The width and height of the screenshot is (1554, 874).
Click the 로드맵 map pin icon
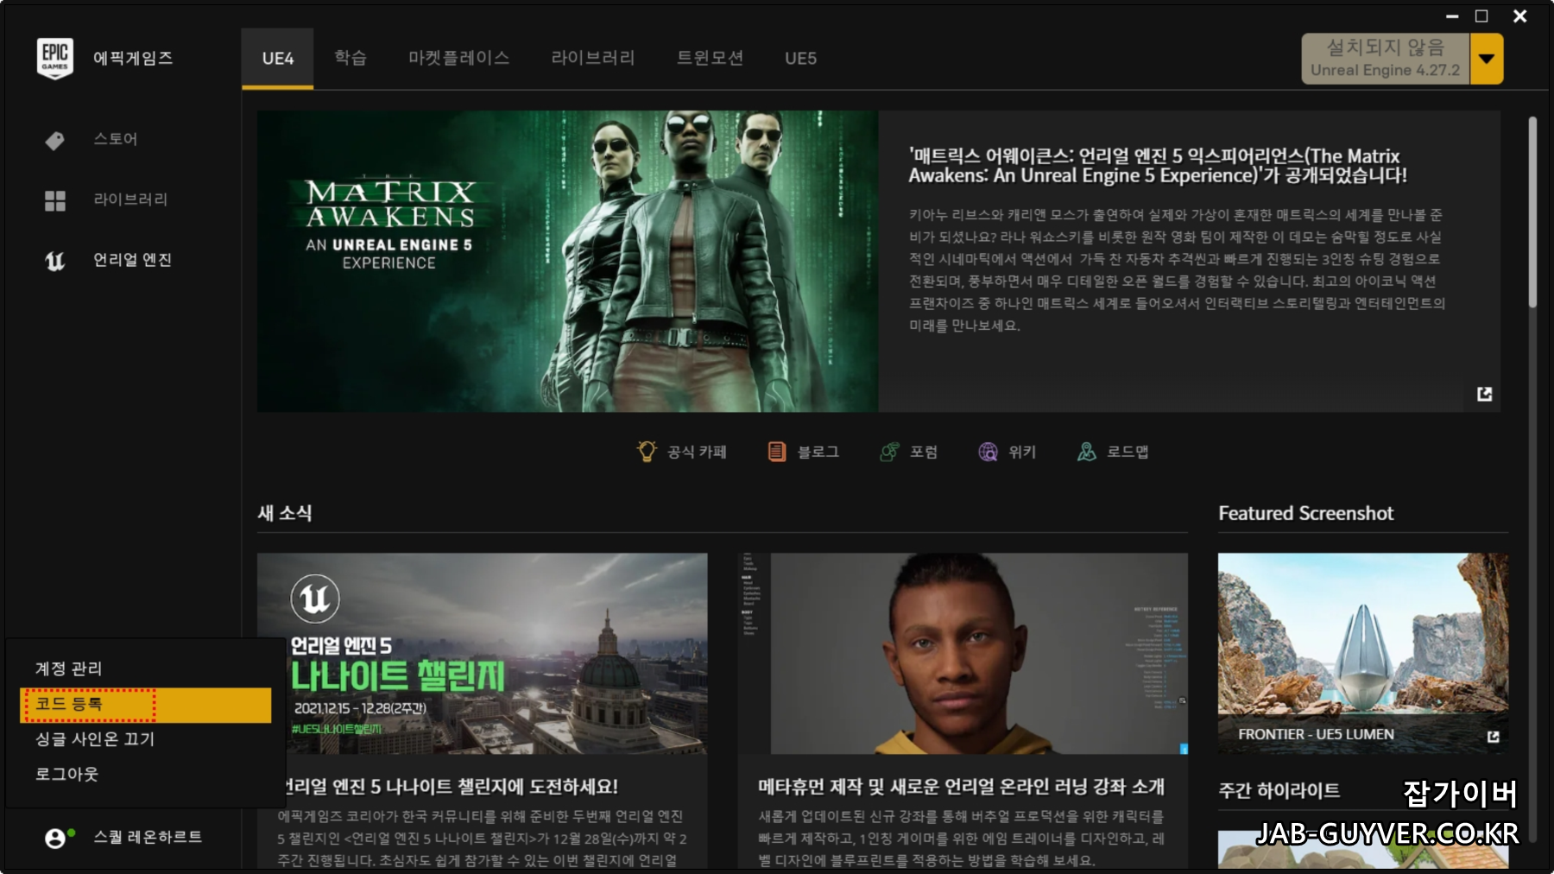tap(1086, 452)
